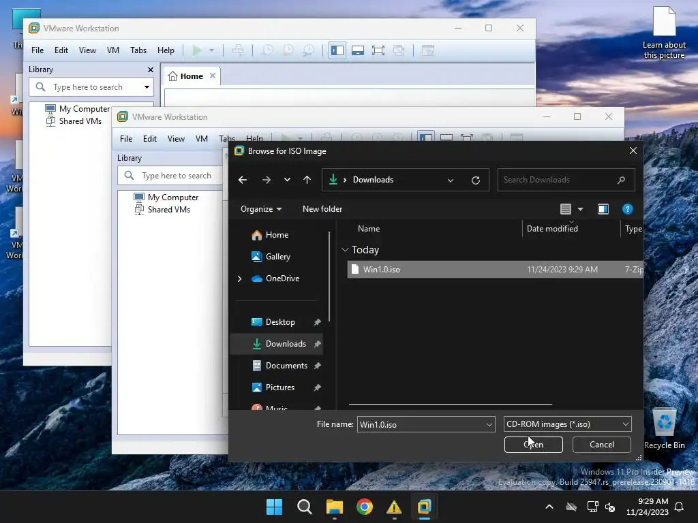The width and height of the screenshot is (698, 523).
Task: Toggle the preview pane icon
Action: click(603, 209)
